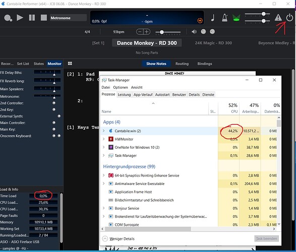Toggle the metronome icon
This screenshot has height=252, width=296.
click(224, 18)
